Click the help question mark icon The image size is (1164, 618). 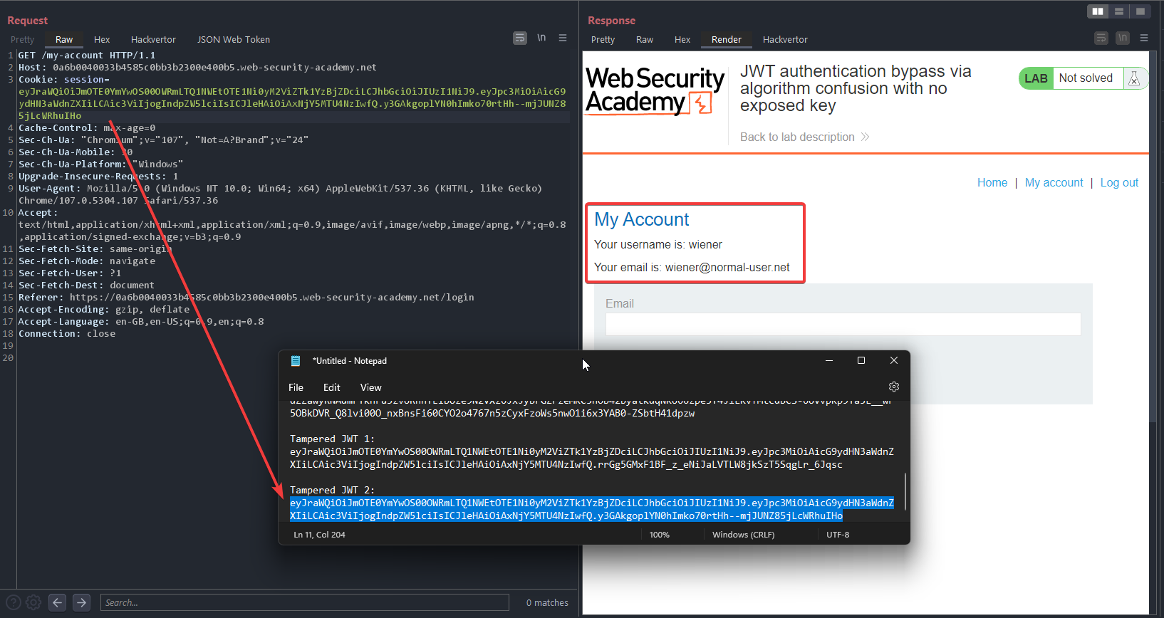(14, 602)
